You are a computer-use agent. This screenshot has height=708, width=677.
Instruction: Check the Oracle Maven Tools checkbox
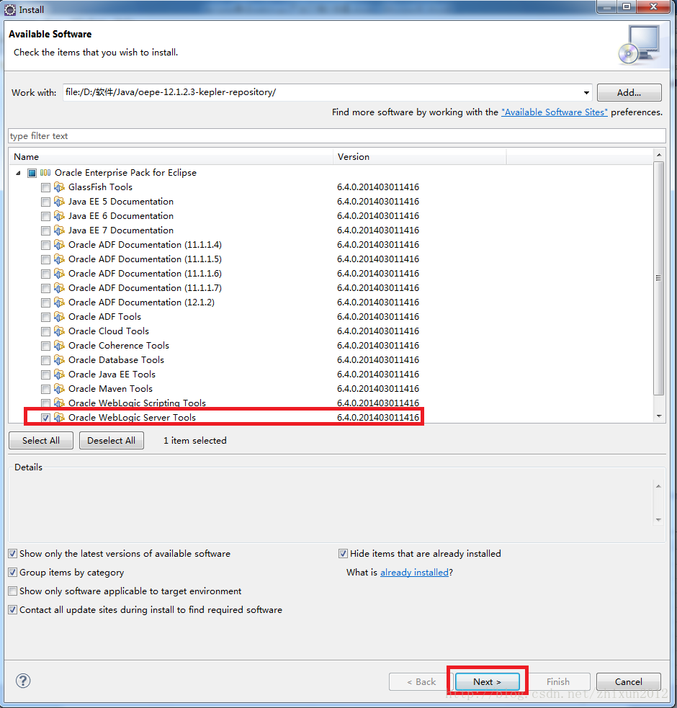point(45,389)
